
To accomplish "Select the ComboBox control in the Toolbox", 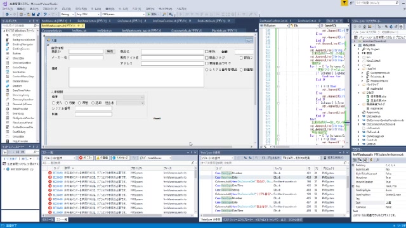I will 19,72.
